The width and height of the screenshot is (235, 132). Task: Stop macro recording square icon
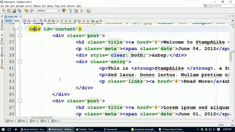pyautogui.click(x=88, y=21)
